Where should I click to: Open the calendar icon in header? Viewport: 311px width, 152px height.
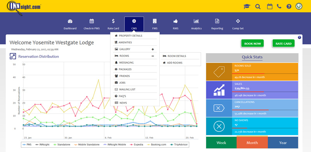[269, 6]
